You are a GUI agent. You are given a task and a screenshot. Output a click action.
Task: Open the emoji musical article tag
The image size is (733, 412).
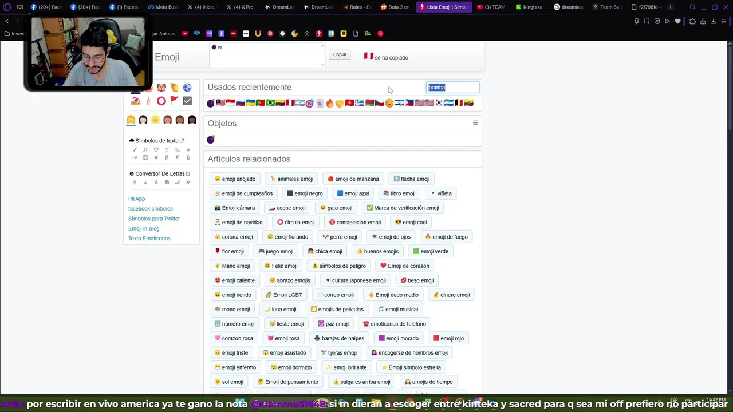[398, 310]
